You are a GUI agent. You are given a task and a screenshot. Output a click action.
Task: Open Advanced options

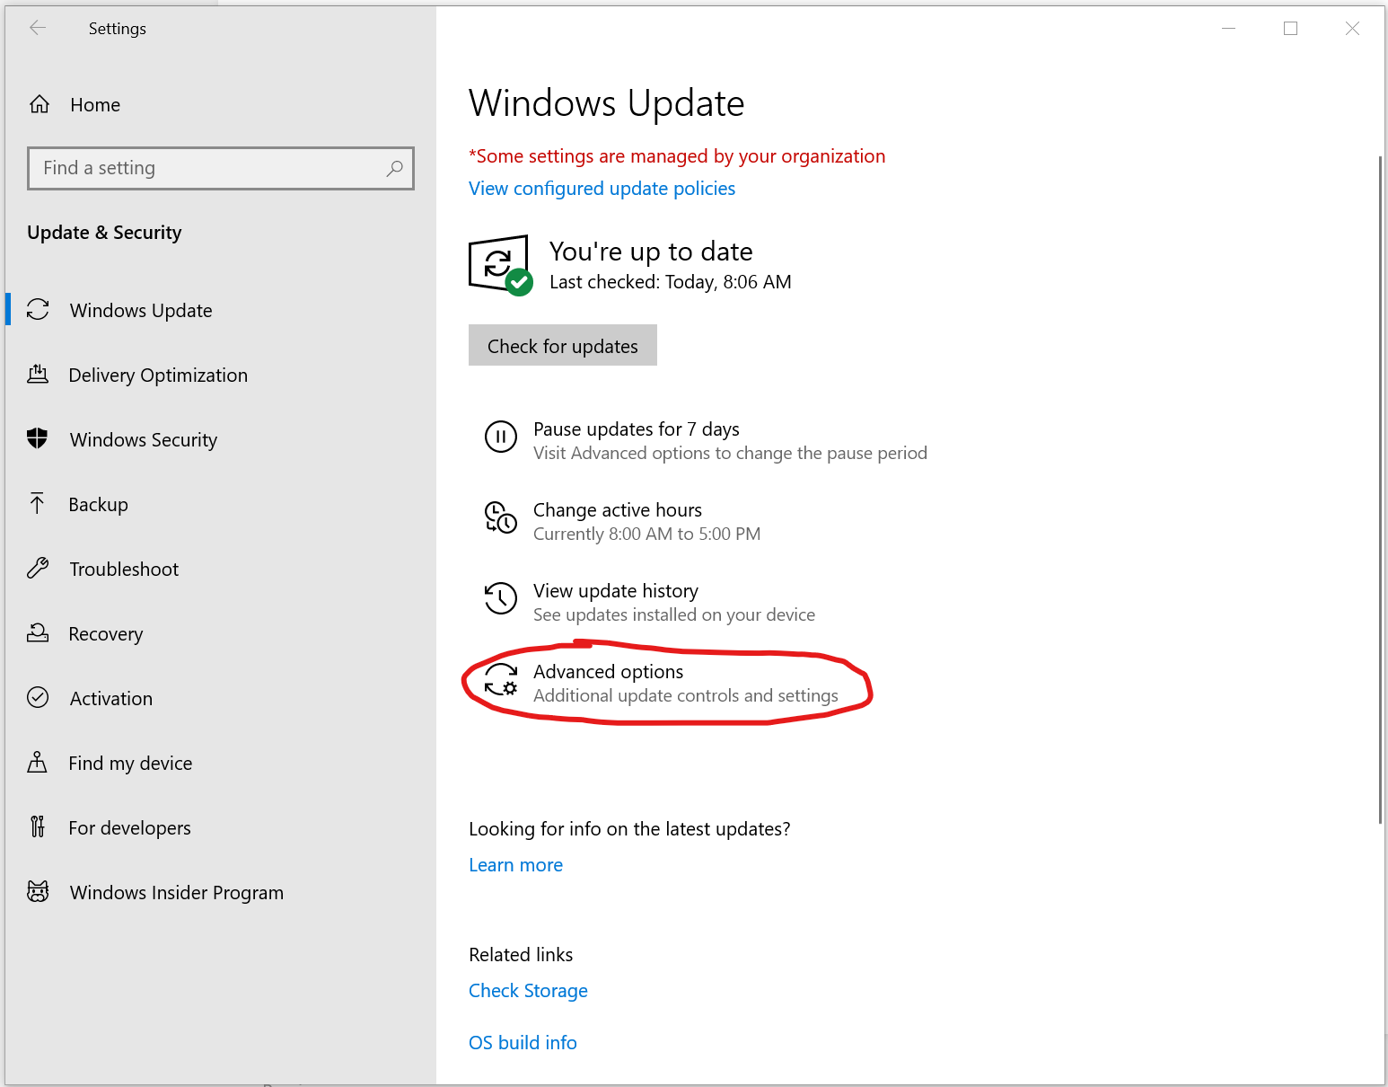661,683
